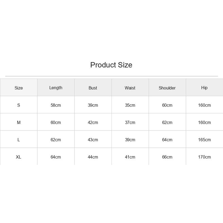This screenshot has height=223, width=223.
Task: Click the 43cm bust cell
Action: click(x=93, y=140)
